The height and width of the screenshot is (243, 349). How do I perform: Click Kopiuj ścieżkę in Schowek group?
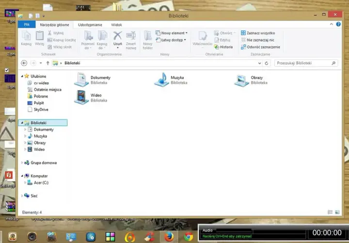pyautogui.click(x=62, y=40)
